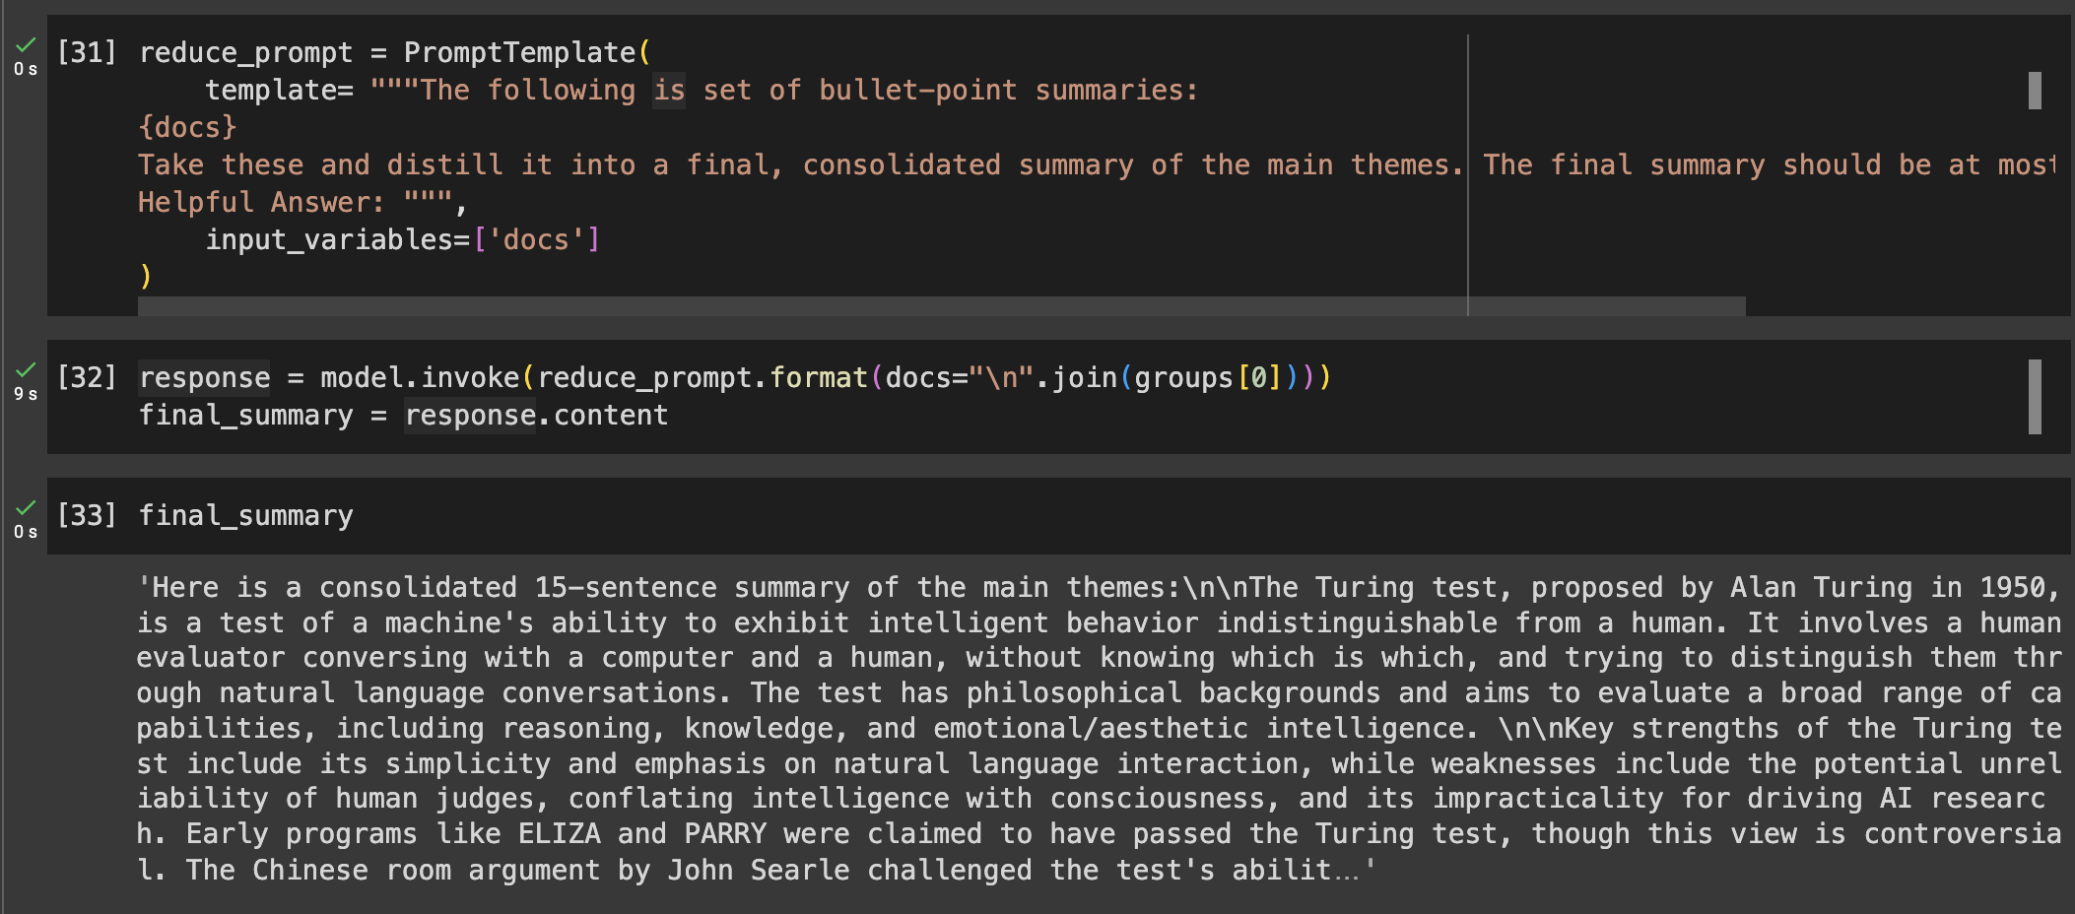Click the highlighted word 'is' in the template
The width and height of the screenshot is (2075, 914).
click(x=669, y=91)
